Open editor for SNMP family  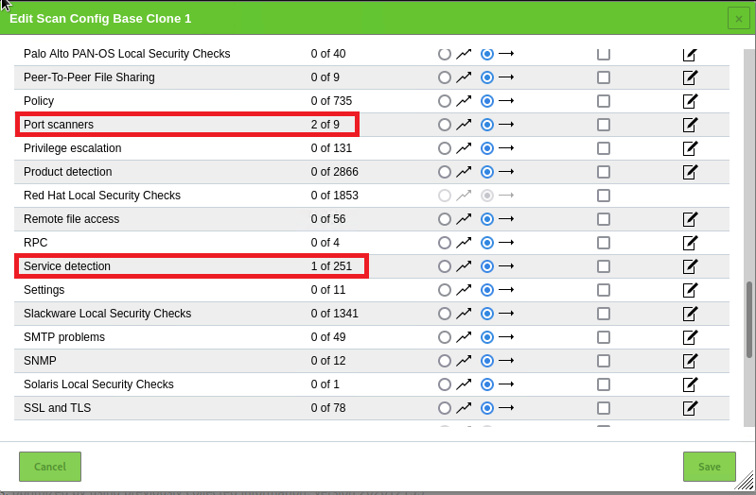tap(690, 361)
